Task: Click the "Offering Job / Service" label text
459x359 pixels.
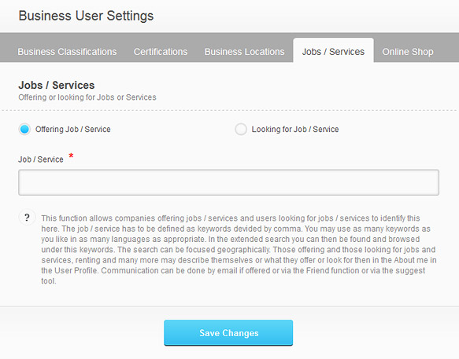Action: [73, 129]
